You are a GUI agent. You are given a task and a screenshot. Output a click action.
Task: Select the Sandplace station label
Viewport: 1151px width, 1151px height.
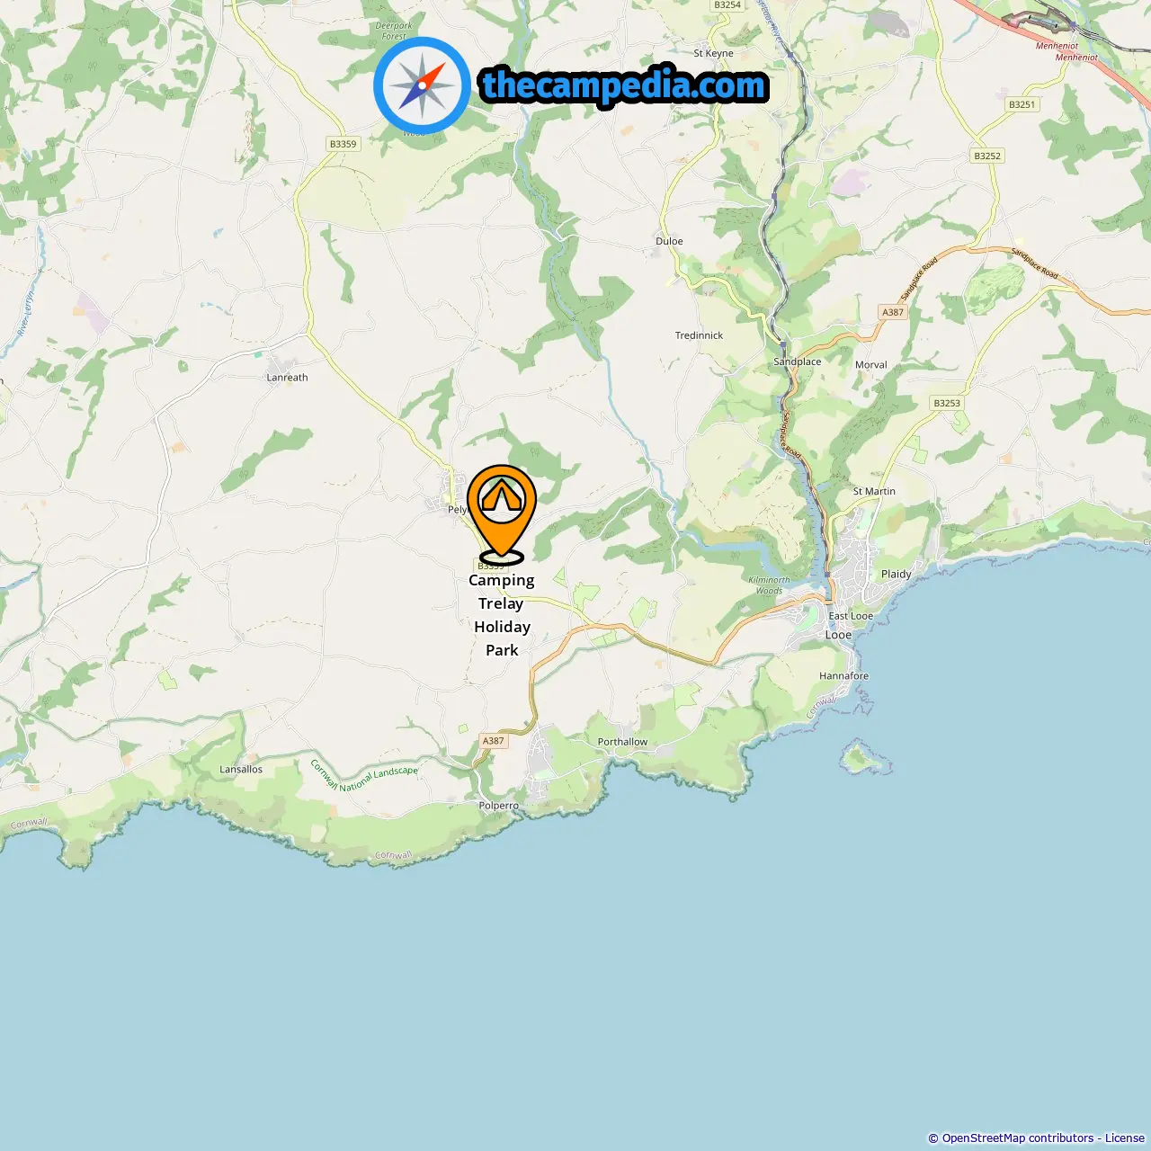[798, 361]
